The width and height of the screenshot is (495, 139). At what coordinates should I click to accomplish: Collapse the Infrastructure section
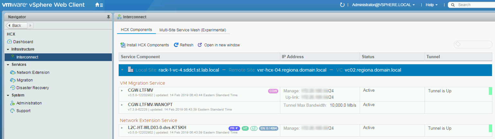click(8, 50)
